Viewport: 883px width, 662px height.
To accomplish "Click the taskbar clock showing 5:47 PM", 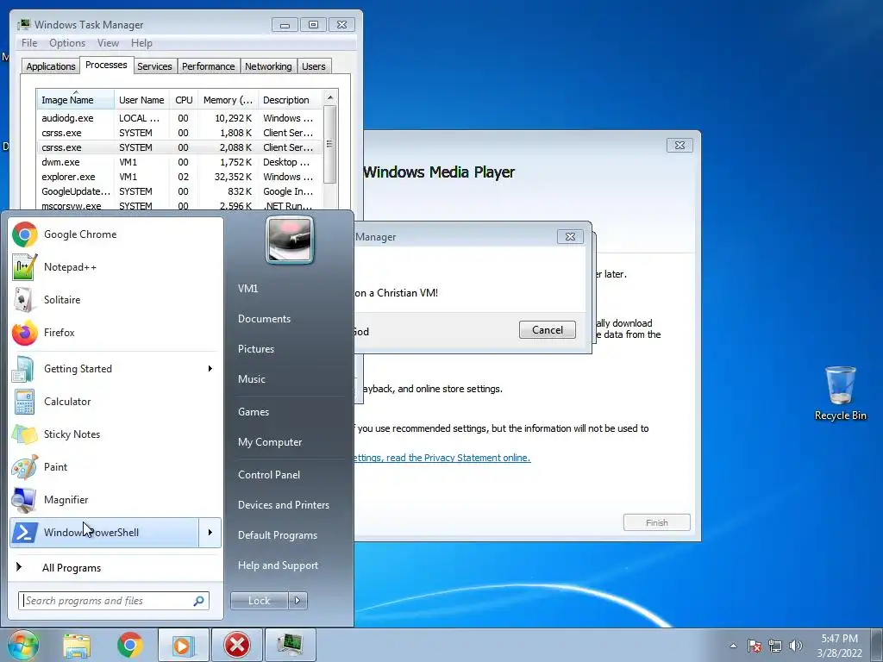I will pyautogui.click(x=839, y=645).
